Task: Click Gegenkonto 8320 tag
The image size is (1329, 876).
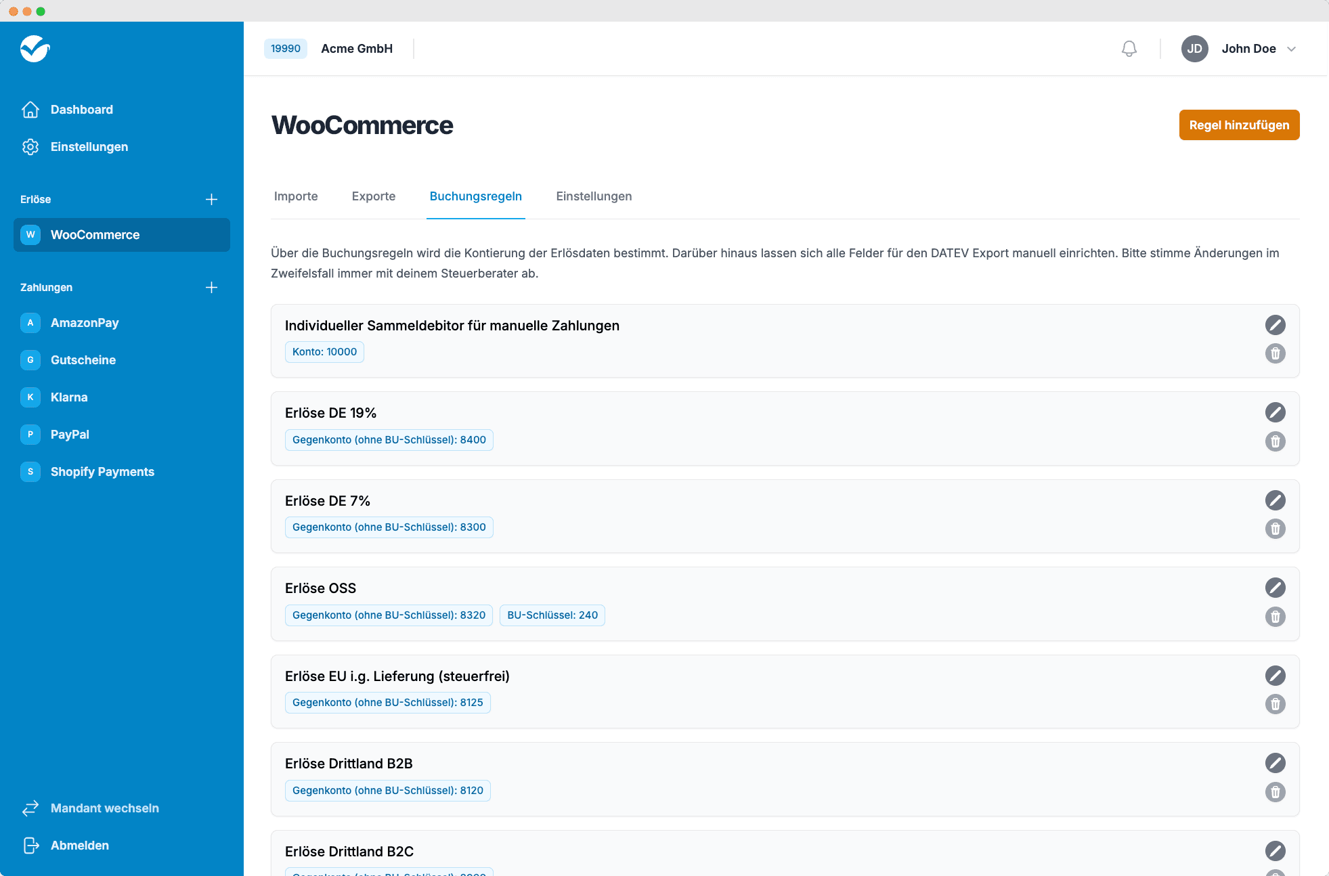Action: (x=389, y=615)
